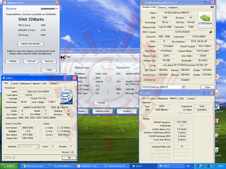226x169 pixels.
Task: Click the Memory Size value 2048 MBytes in CPU-Z
Action: click(162, 110)
